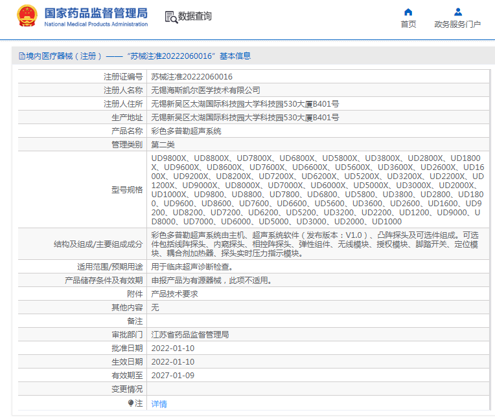Click the 生产地址 address value
The width and height of the screenshot is (495, 417).
pos(245,118)
